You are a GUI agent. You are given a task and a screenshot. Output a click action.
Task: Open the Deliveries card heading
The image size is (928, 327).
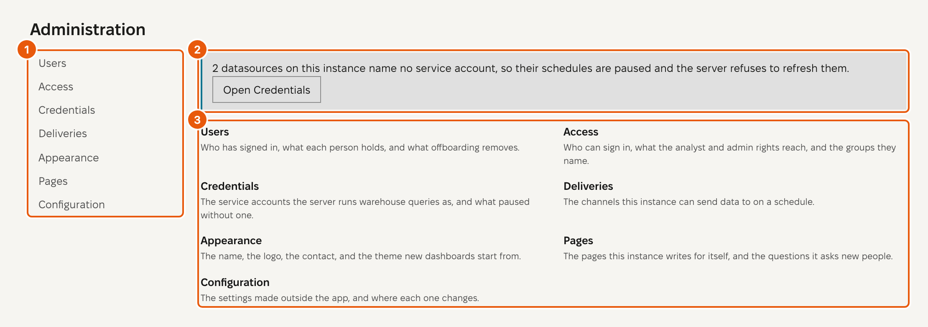[x=588, y=186]
